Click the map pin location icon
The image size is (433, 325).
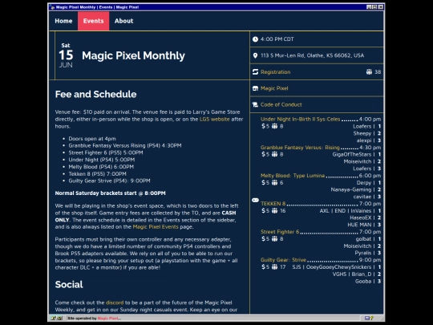pyautogui.click(x=255, y=55)
